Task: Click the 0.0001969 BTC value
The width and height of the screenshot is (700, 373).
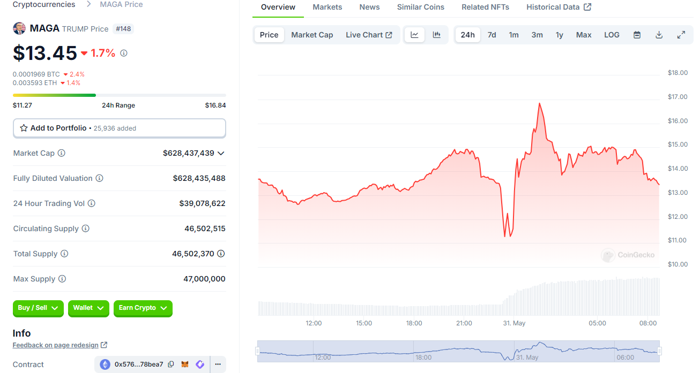Action: click(36, 74)
